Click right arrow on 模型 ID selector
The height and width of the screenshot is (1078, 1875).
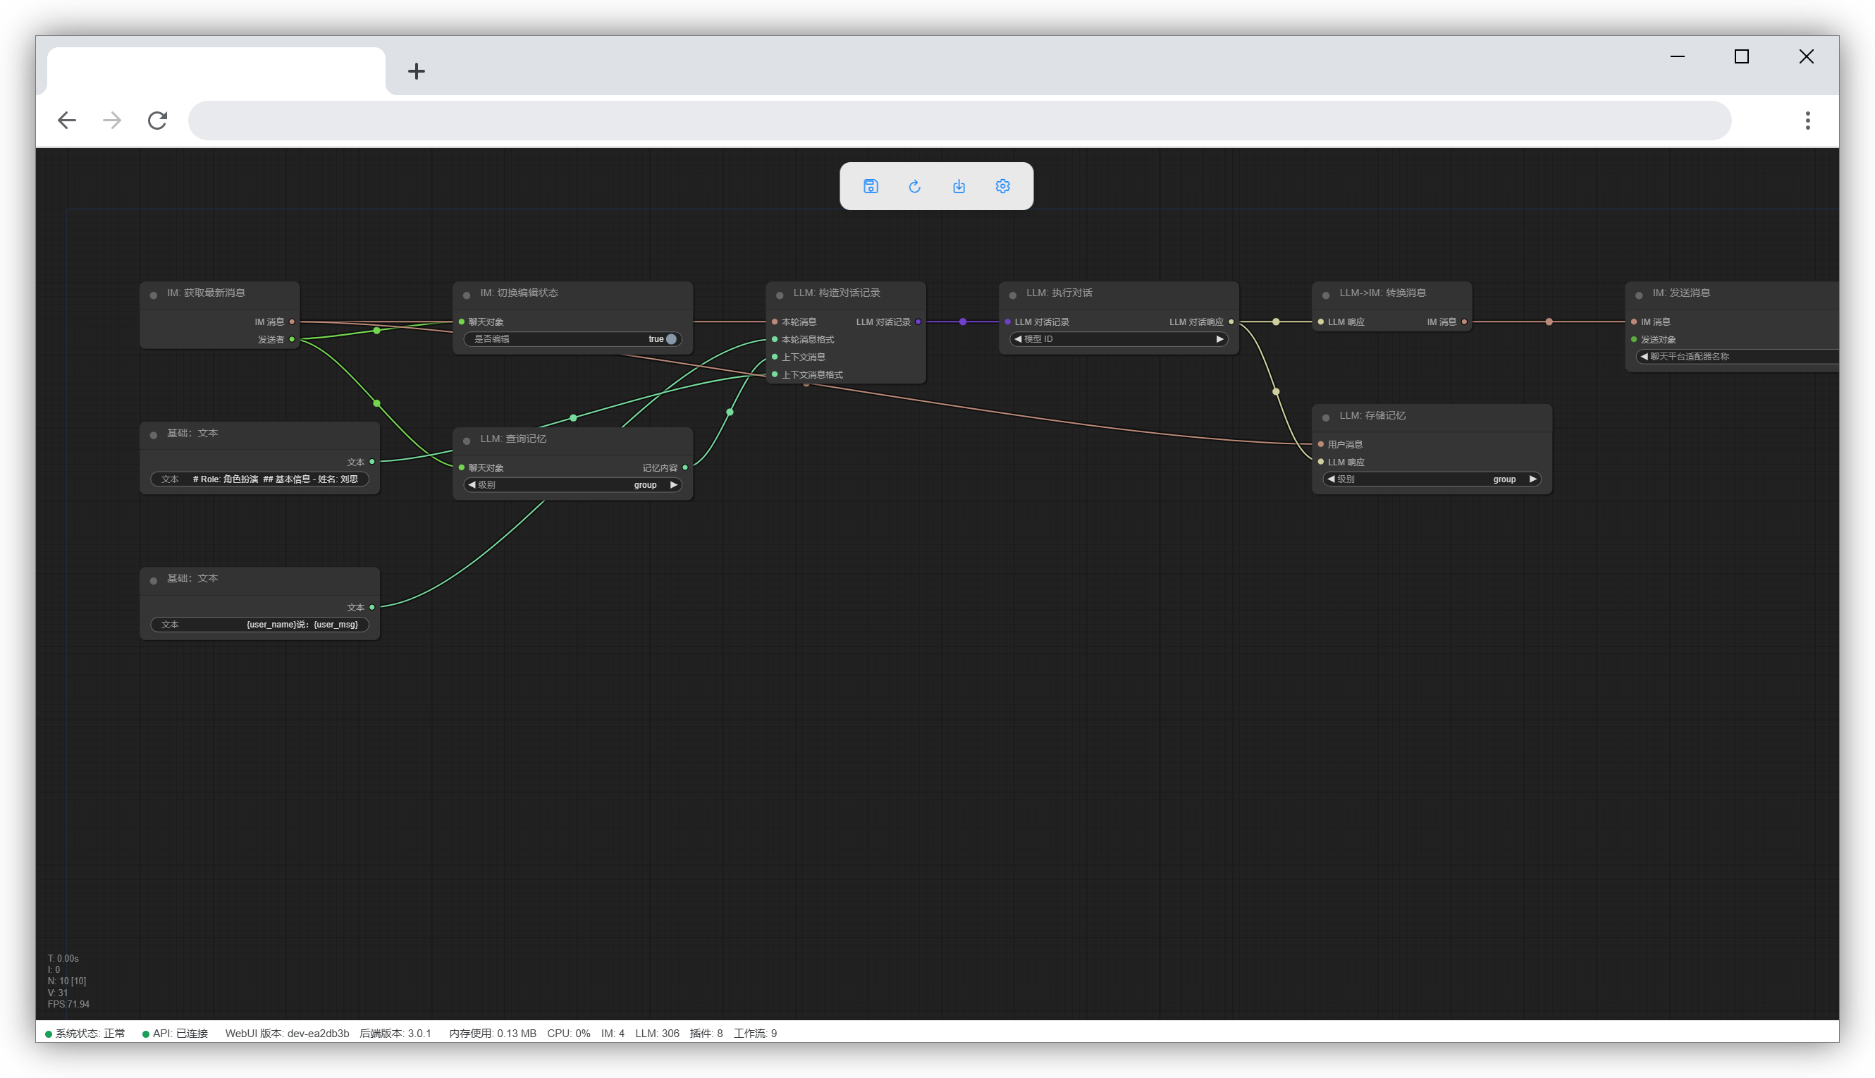pyautogui.click(x=1219, y=339)
